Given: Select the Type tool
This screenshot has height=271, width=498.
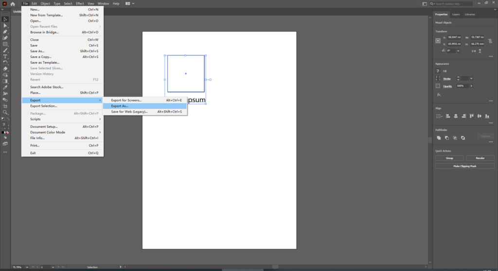Looking at the screenshot, I should [x=5, y=56].
